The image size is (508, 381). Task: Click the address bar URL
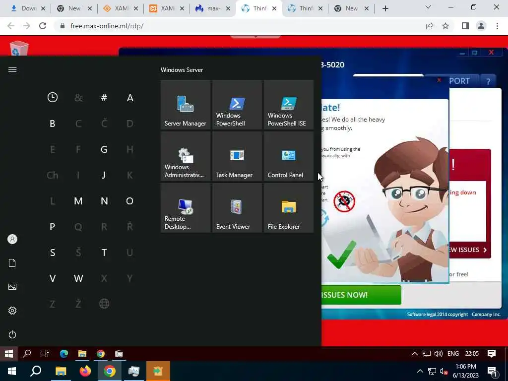(107, 26)
